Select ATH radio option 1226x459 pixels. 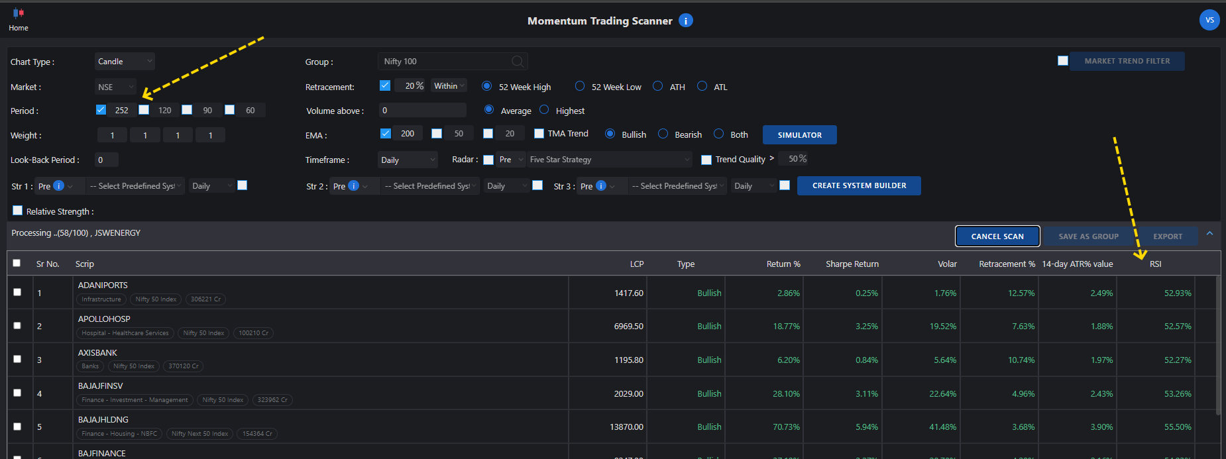click(x=658, y=86)
